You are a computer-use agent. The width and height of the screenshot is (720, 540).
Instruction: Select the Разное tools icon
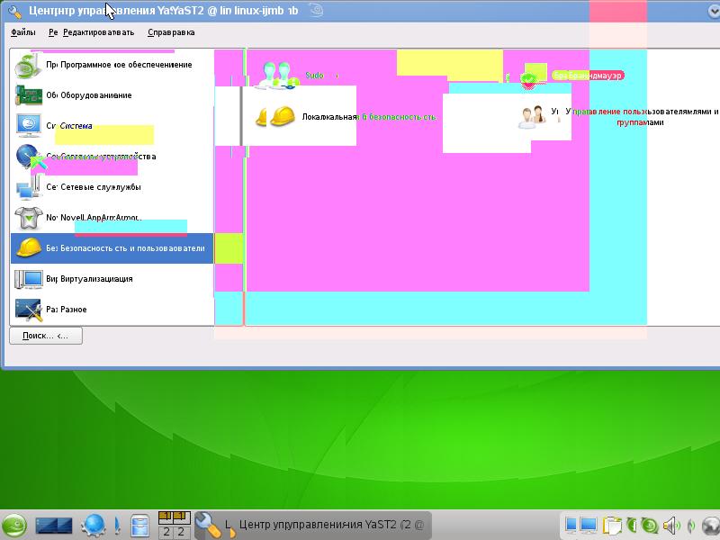[29, 310]
